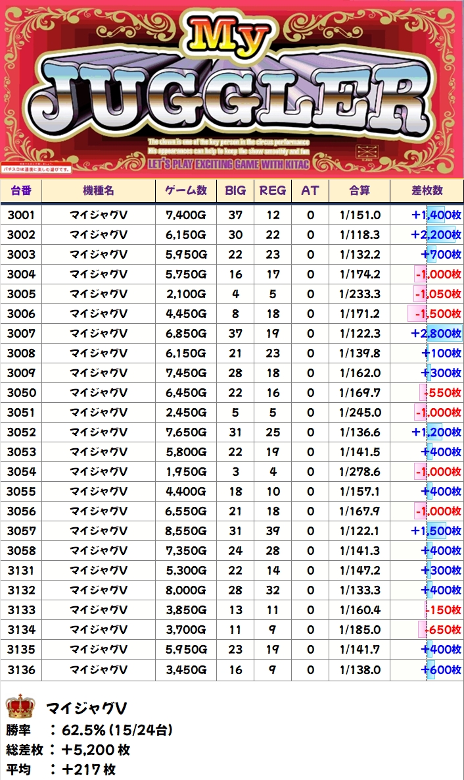Select machine number 3133
The height and width of the screenshot is (780, 464).
click(21, 610)
